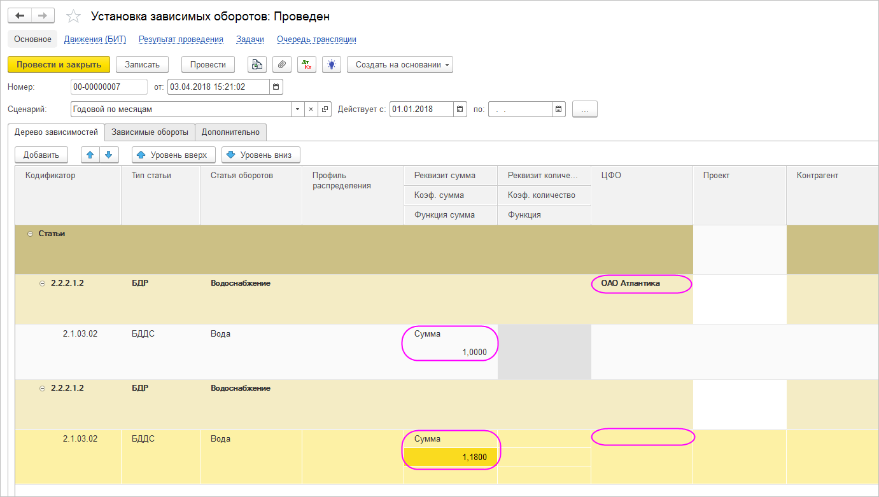Move row up with blue up arrow
The width and height of the screenshot is (879, 497).
(90, 155)
